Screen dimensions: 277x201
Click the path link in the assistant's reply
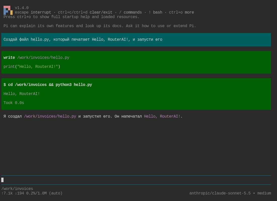pyautogui.click(x=50, y=116)
